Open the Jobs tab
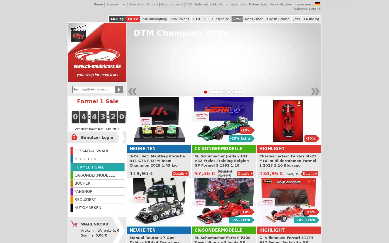Viewport: 389px width, 243px height. point(297,19)
